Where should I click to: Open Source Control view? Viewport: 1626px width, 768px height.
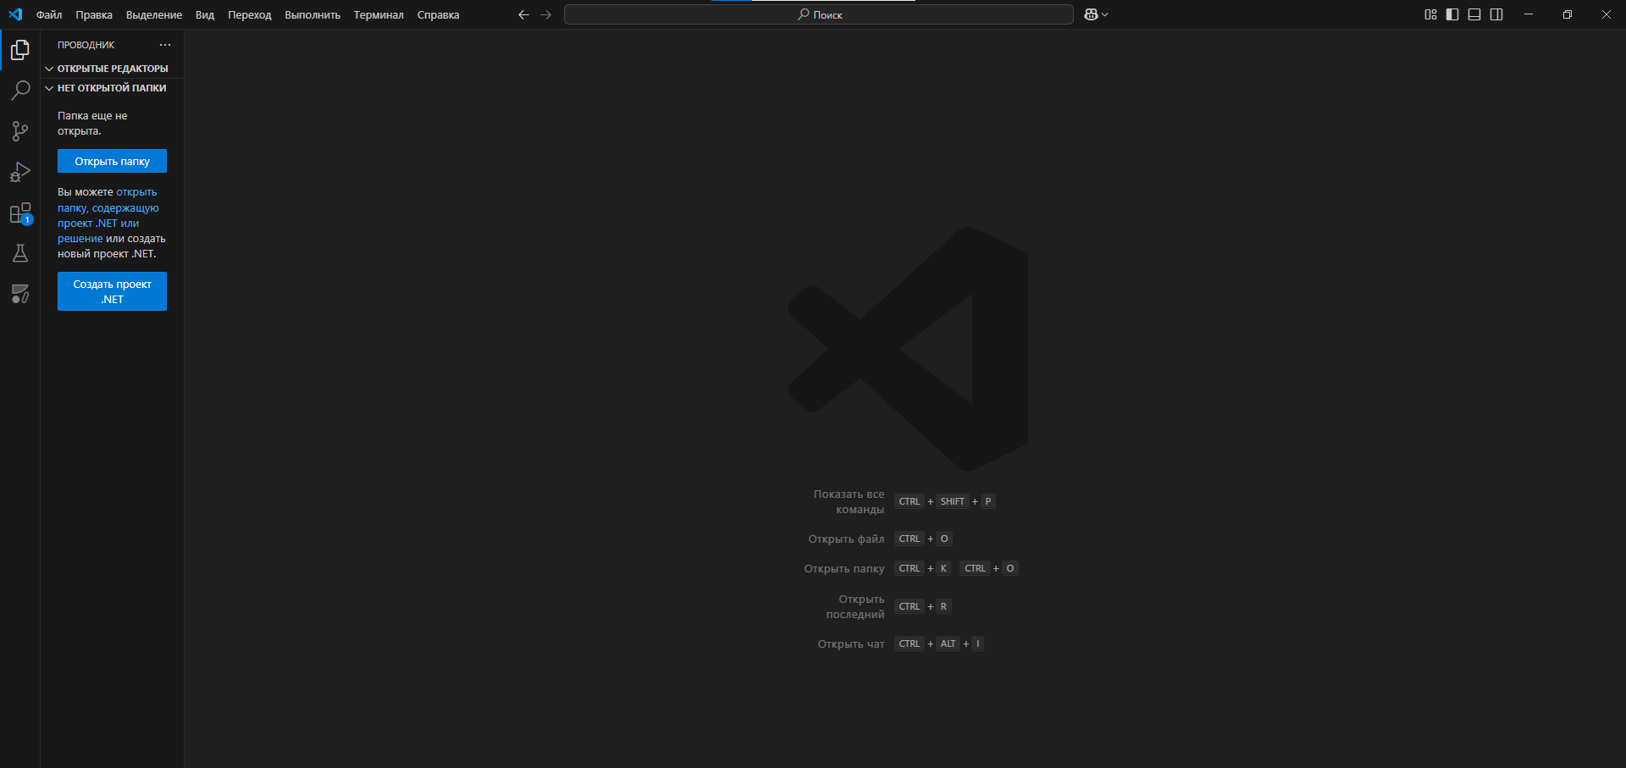tap(20, 131)
